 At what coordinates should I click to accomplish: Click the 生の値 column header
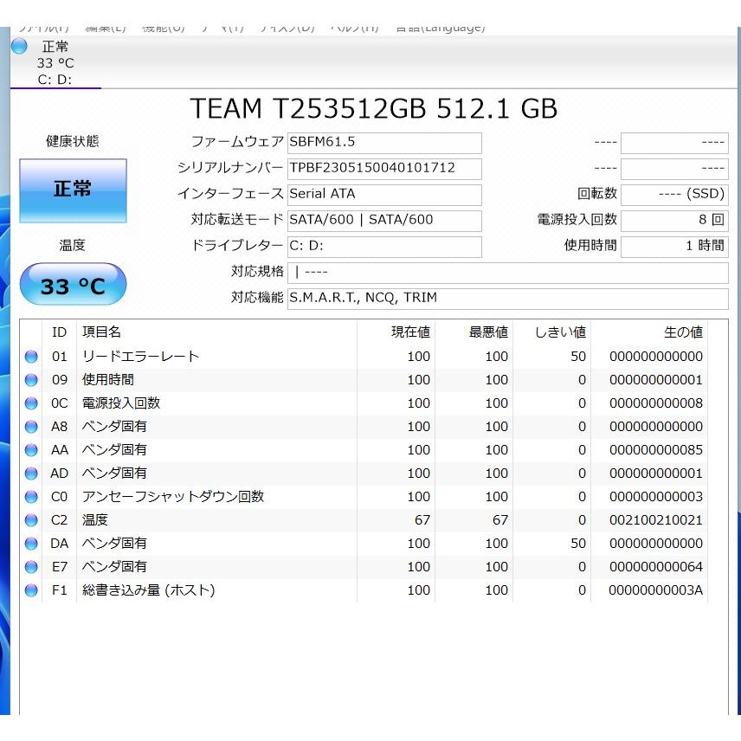click(649, 332)
